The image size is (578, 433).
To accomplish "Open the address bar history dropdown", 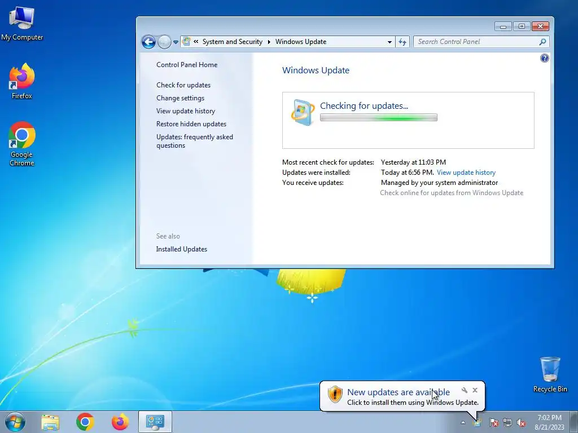I will click(389, 42).
